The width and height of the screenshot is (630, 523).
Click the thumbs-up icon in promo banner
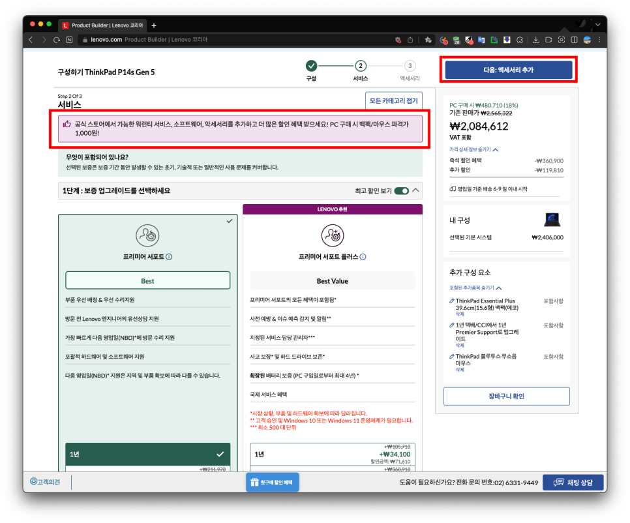tap(67, 124)
